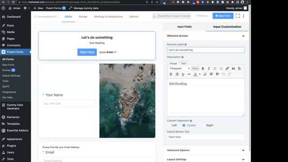Open the Paragraph format dropdown
This screenshot has width=288, height=162.
tap(180, 68)
